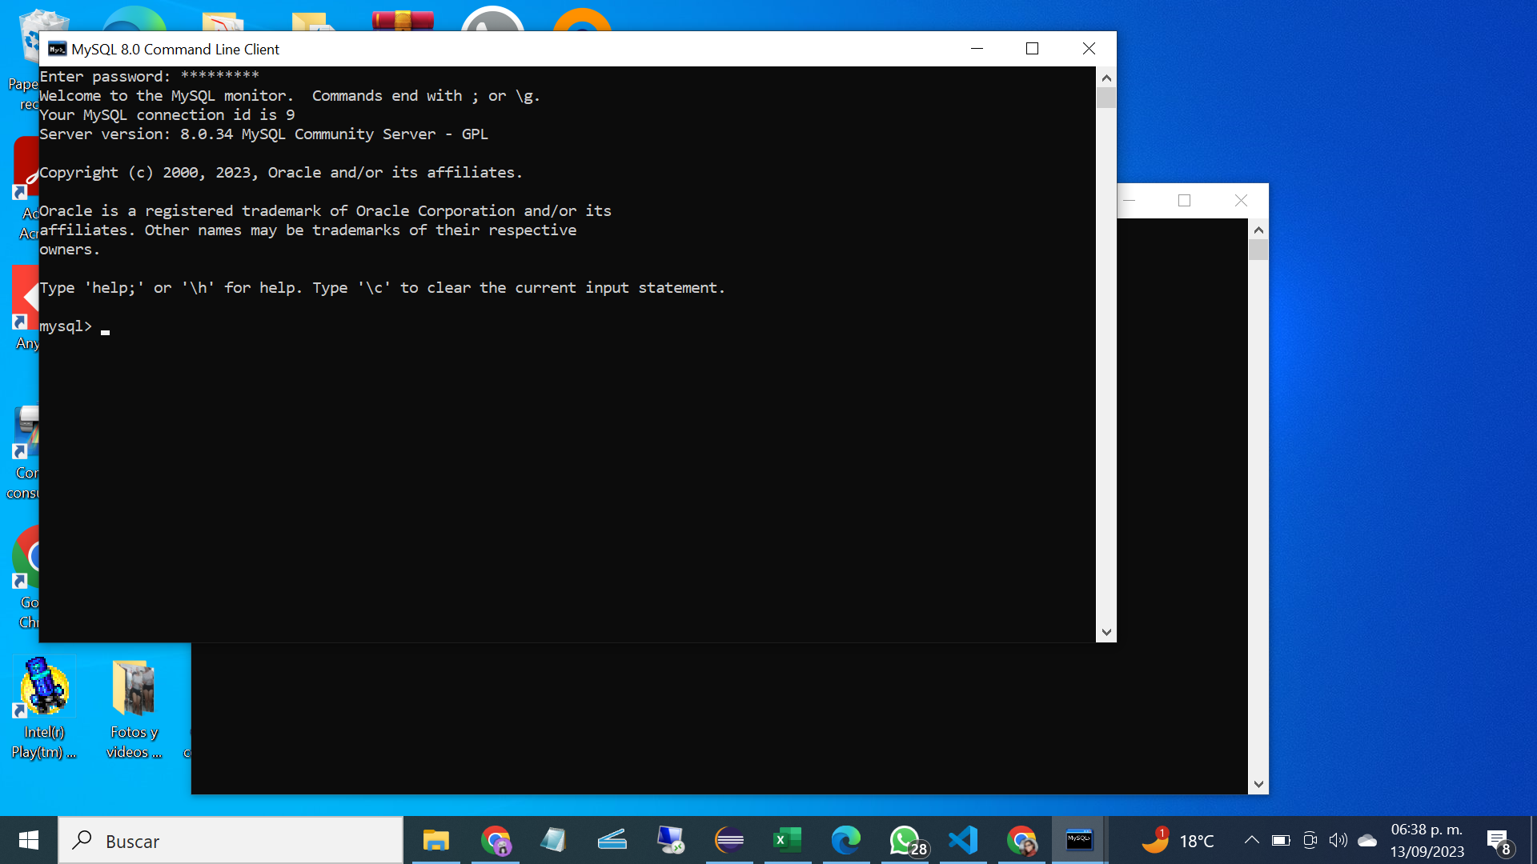The height and width of the screenshot is (864, 1537).
Task: Maximize the MySQL 8.0 Command Line Client
Action: coord(1033,49)
